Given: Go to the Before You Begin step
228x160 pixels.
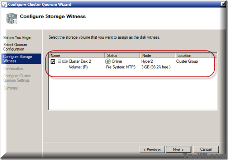Looking at the screenshot, I should pos(17,38).
